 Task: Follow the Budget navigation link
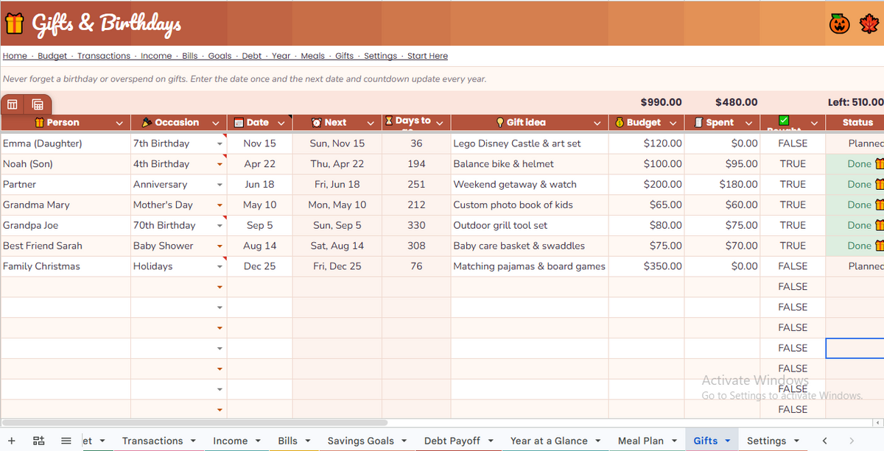coord(52,56)
